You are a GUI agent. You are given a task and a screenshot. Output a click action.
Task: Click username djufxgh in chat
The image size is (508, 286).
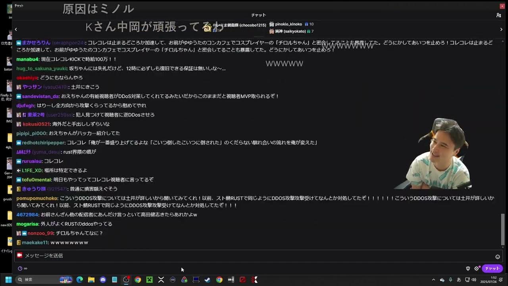coord(25,106)
